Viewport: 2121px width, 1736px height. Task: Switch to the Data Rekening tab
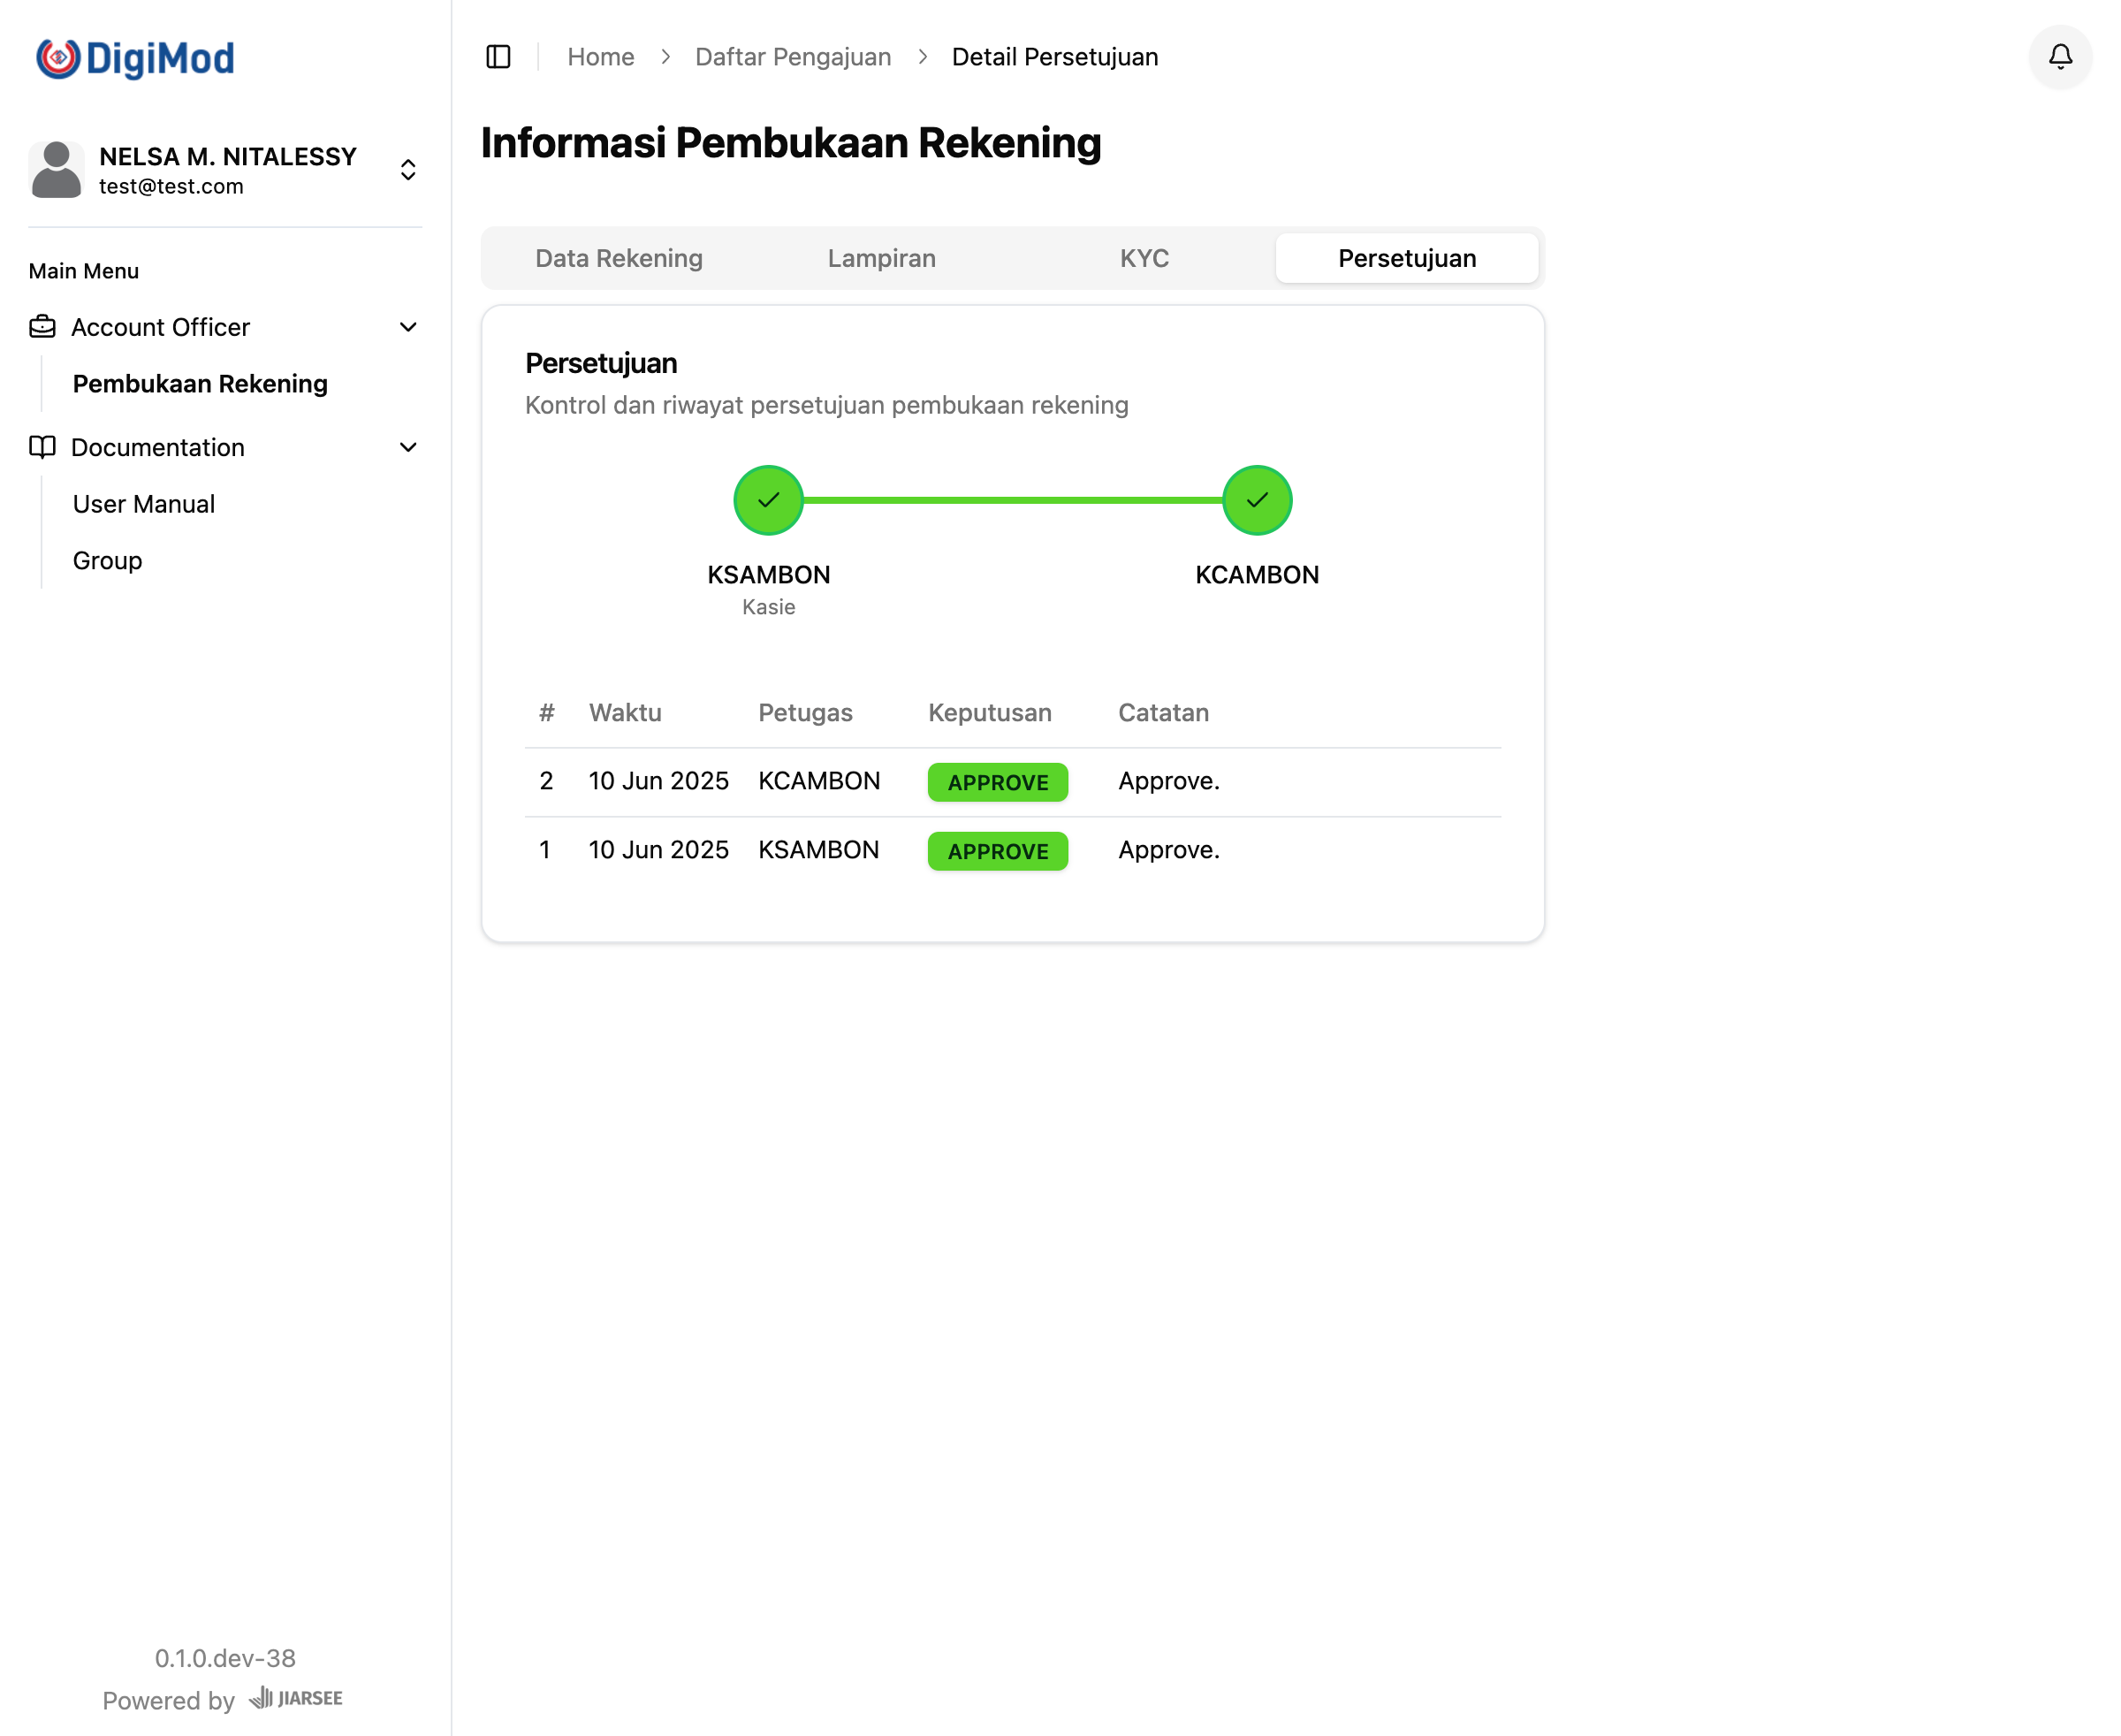pos(619,258)
